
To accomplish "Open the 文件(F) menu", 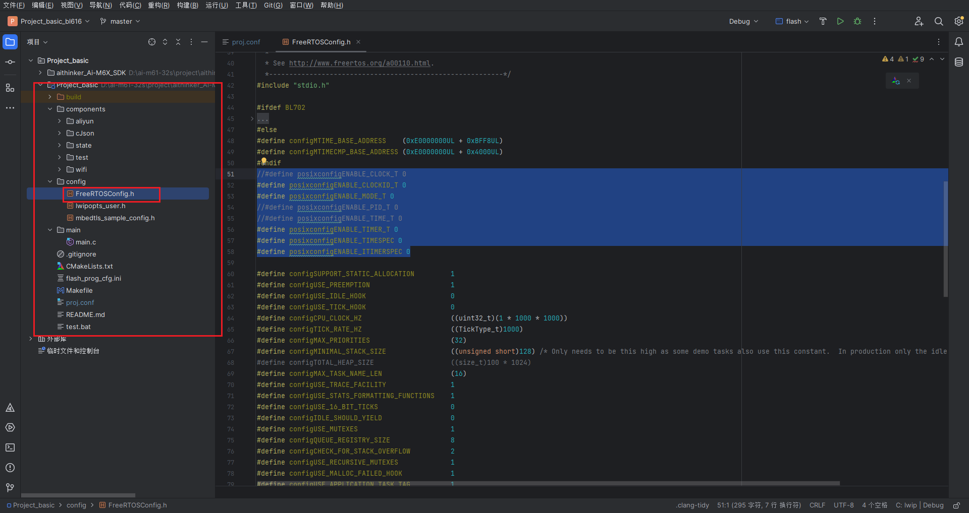I will pos(14,5).
